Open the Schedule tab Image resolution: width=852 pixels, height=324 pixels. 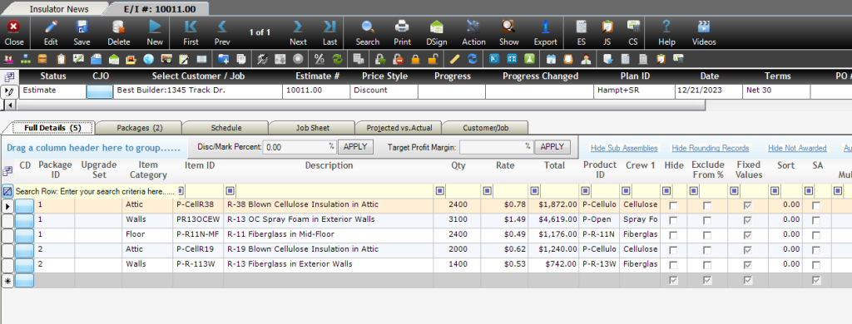click(x=226, y=128)
